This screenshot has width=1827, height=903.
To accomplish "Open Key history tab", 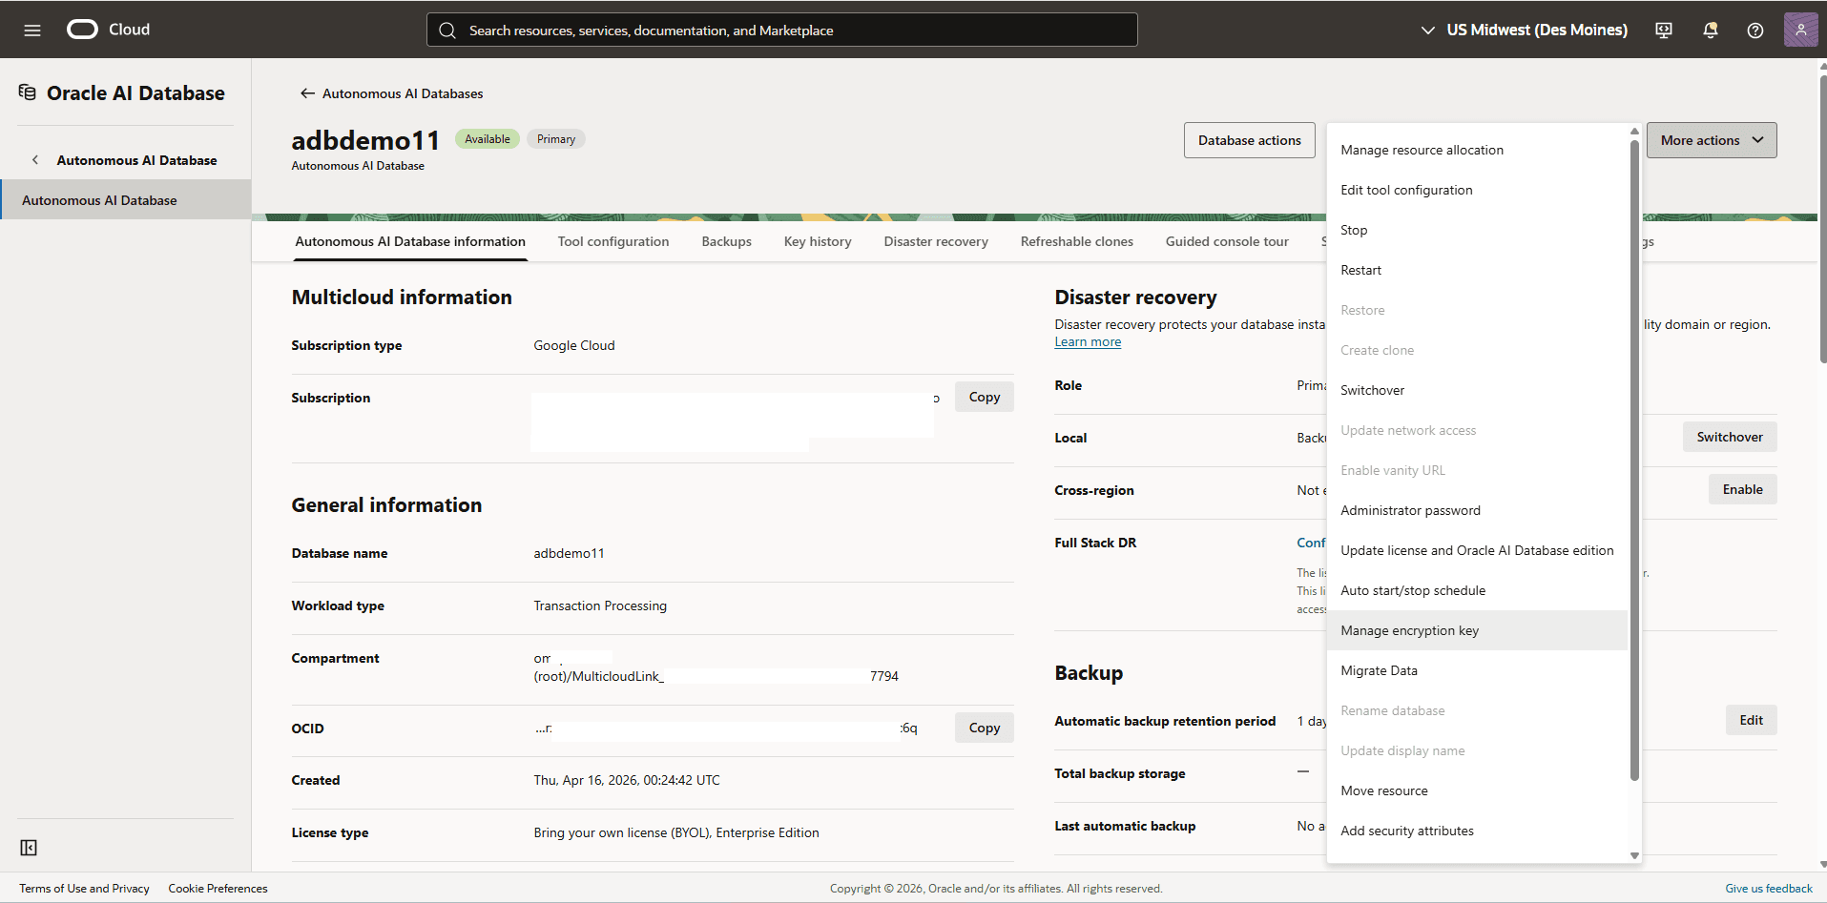I will (818, 241).
